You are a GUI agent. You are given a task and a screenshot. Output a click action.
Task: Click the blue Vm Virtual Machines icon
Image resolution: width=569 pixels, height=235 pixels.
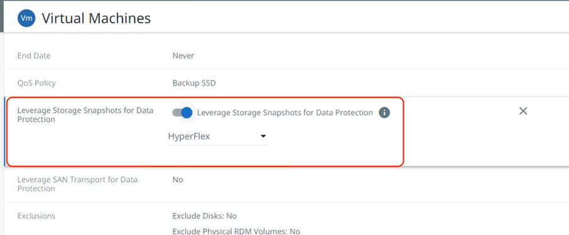(26, 18)
